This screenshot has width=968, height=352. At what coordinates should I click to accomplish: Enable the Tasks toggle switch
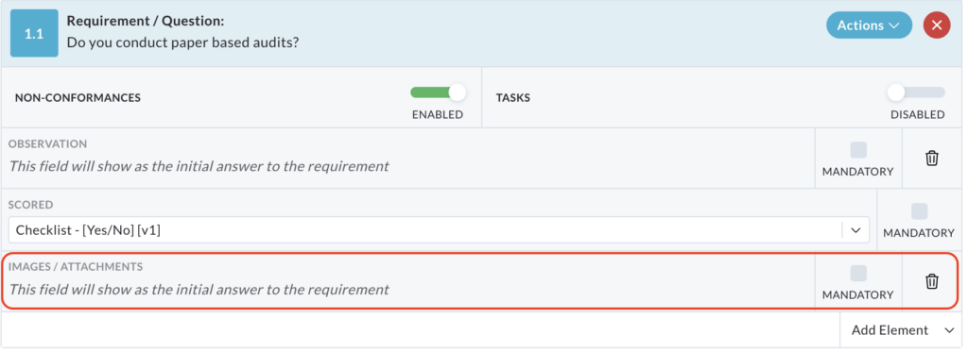click(x=916, y=93)
